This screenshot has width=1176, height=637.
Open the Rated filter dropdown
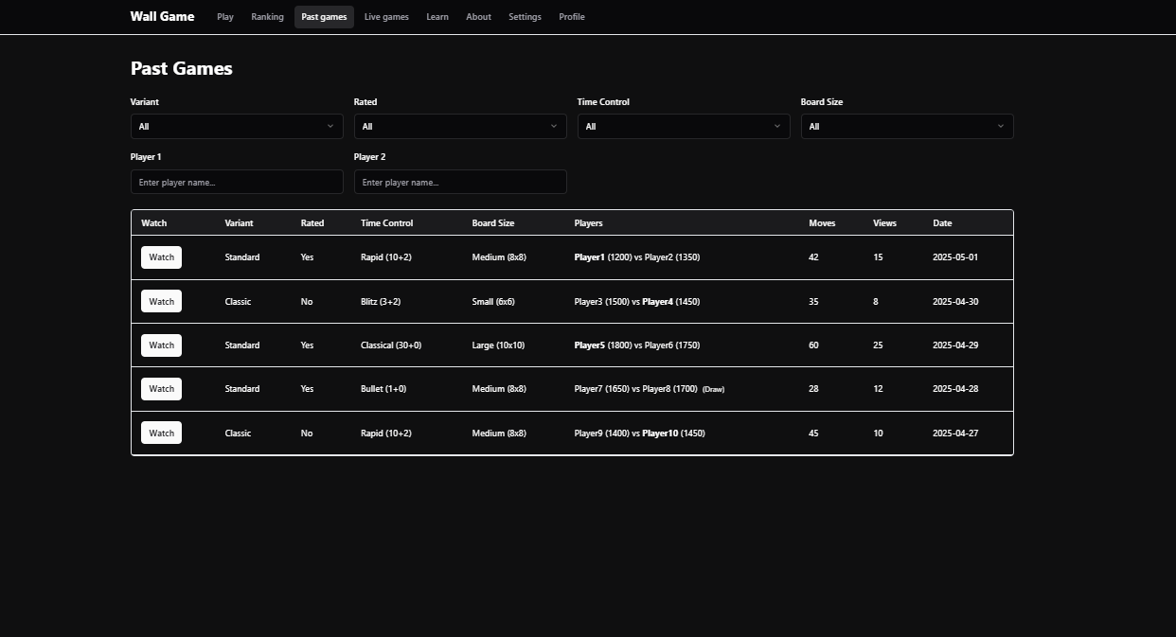point(460,126)
